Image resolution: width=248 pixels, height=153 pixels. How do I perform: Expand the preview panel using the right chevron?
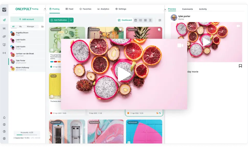(165, 9)
